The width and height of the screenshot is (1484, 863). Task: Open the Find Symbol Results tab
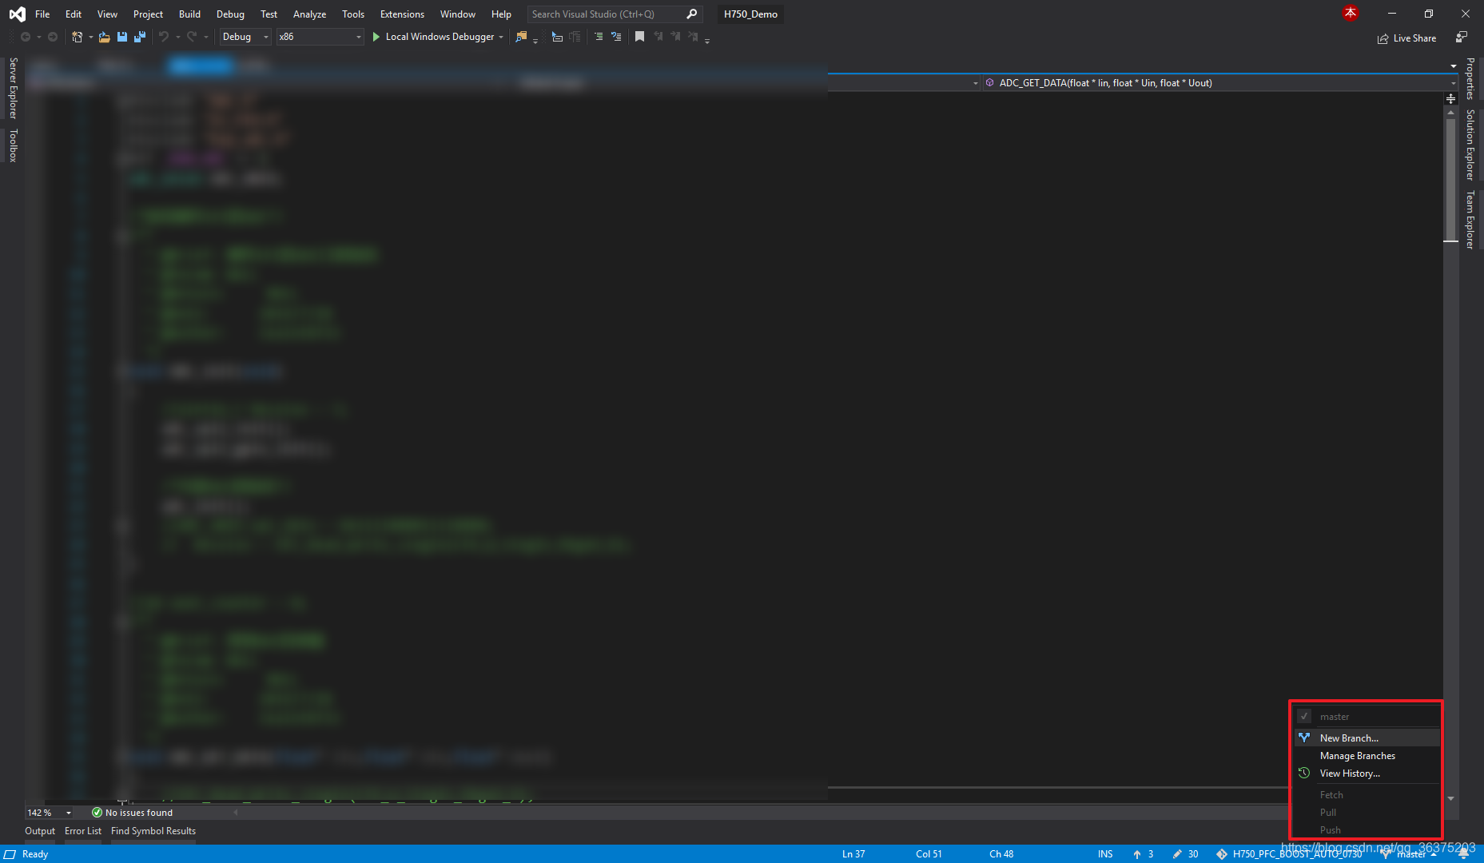[x=153, y=831]
